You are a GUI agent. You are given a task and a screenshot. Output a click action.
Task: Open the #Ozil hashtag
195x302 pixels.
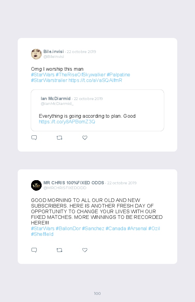point(154,228)
